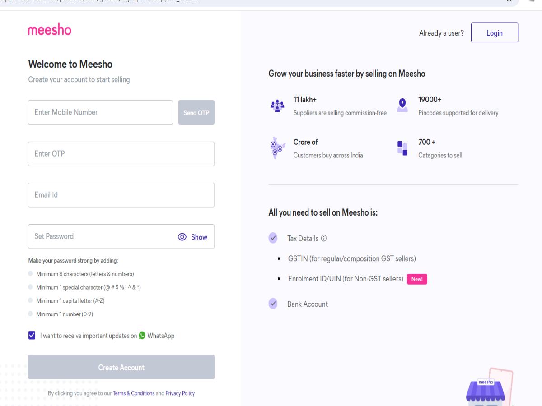Click the checkmark icon next to Tax Details

pos(273,238)
